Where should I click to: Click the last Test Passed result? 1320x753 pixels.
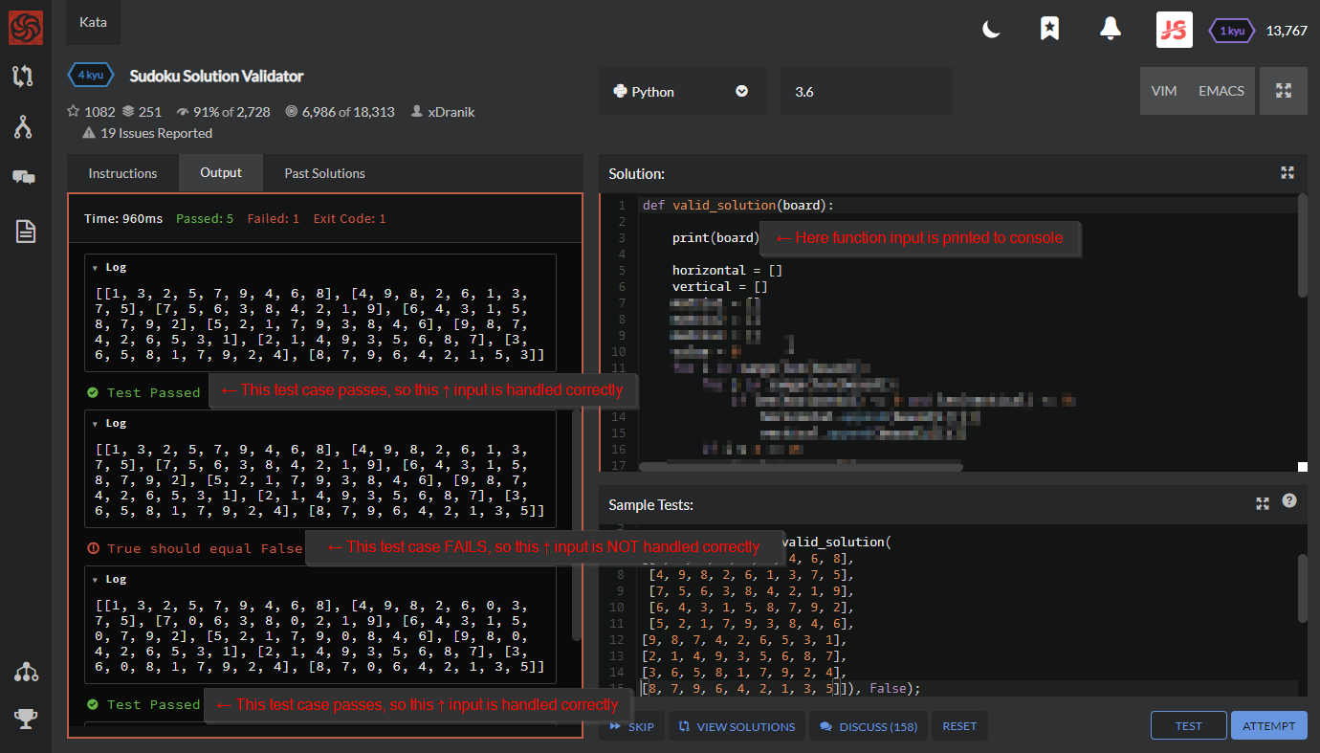point(153,704)
